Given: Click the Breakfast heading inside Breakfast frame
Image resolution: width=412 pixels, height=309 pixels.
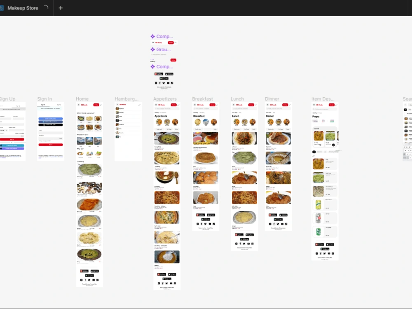Looking at the screenshot, I should pyautogui.click(x=199, y=116).
